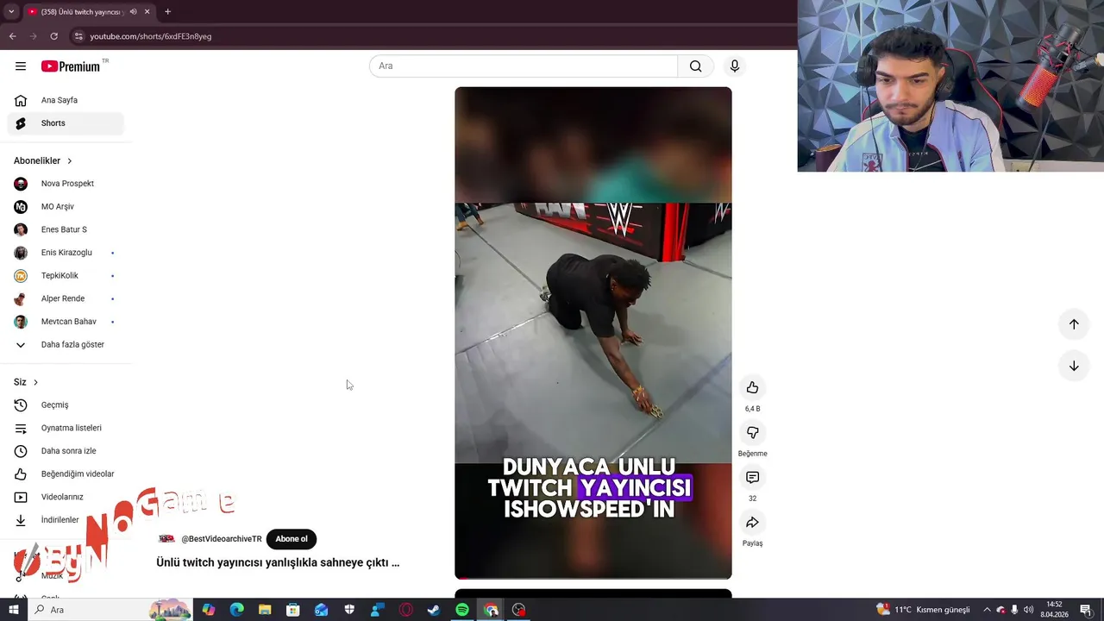
Task: Dislike the Short with the thumbs-down icon
Action: click(x=752, y=432)
